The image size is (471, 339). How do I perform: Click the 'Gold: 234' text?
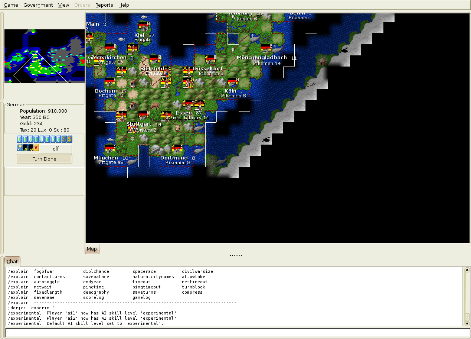32,124
